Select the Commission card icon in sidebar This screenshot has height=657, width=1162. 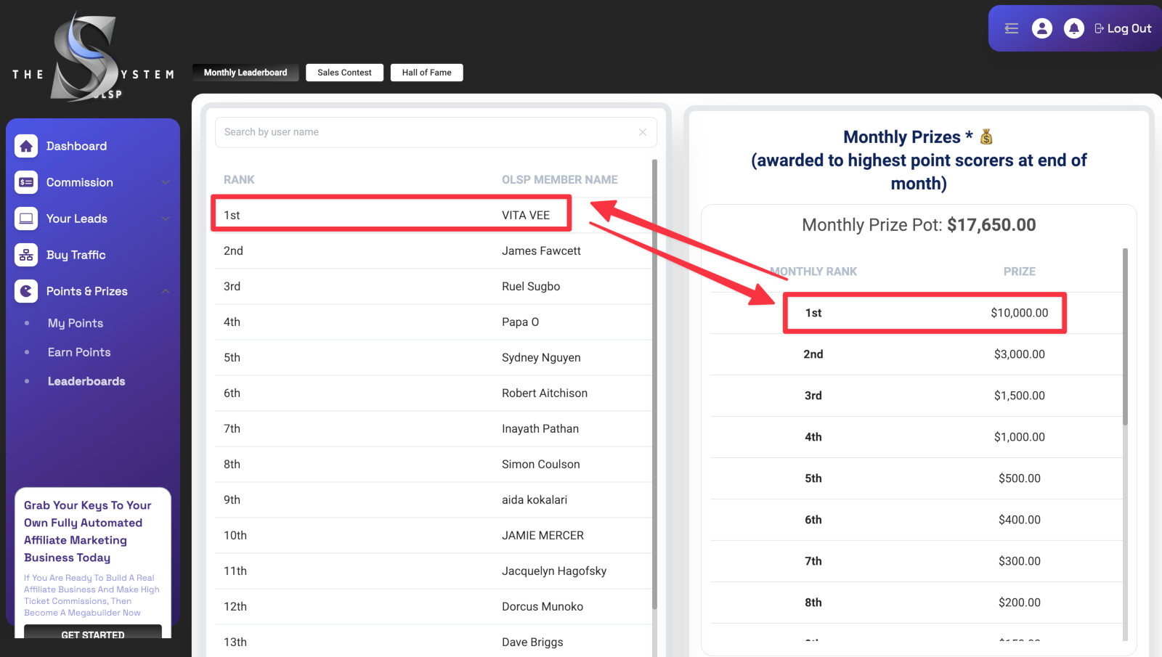26,182
